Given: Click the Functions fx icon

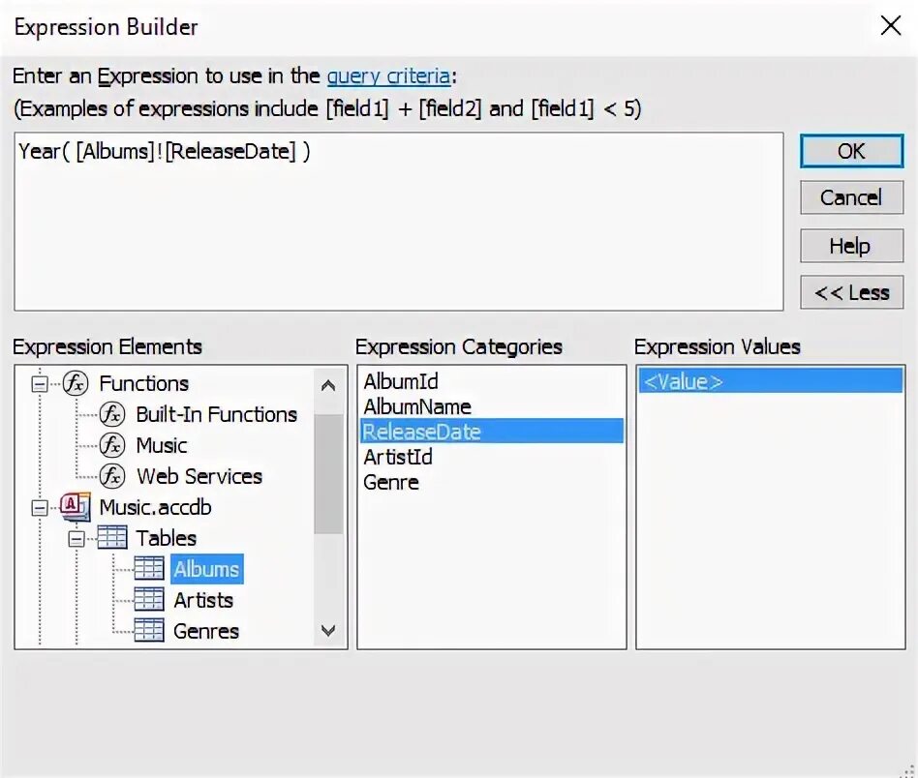Looking at the screenshot, I should [76, 384].
